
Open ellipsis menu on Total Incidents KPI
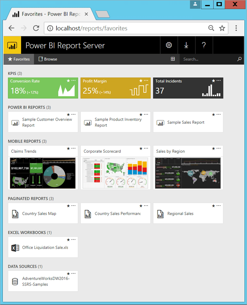pyautogui.click(x=218, y=80)
